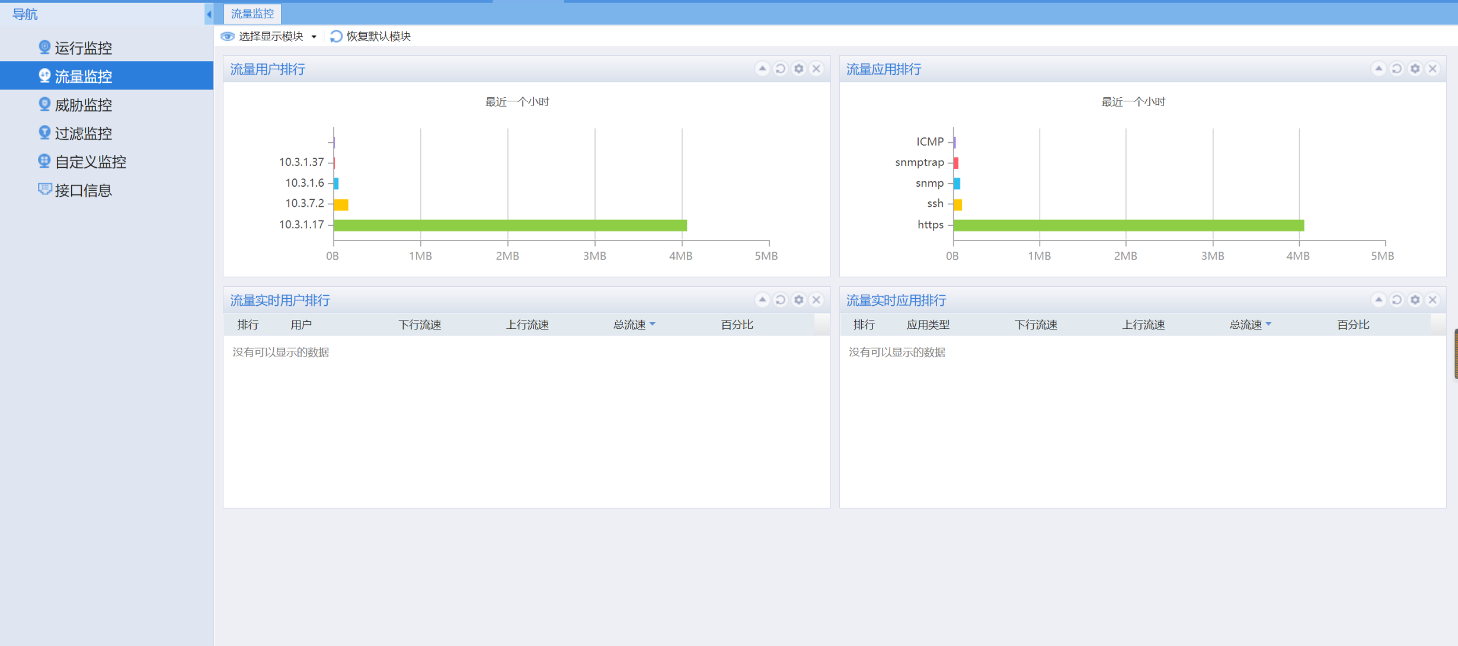Open 威胁监控 in navigation
The width and height of the screenshot is (1458, 646).
click(x=83, y=105)
